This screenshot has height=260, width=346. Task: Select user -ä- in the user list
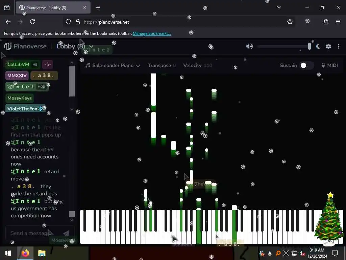tap(48, 64)
